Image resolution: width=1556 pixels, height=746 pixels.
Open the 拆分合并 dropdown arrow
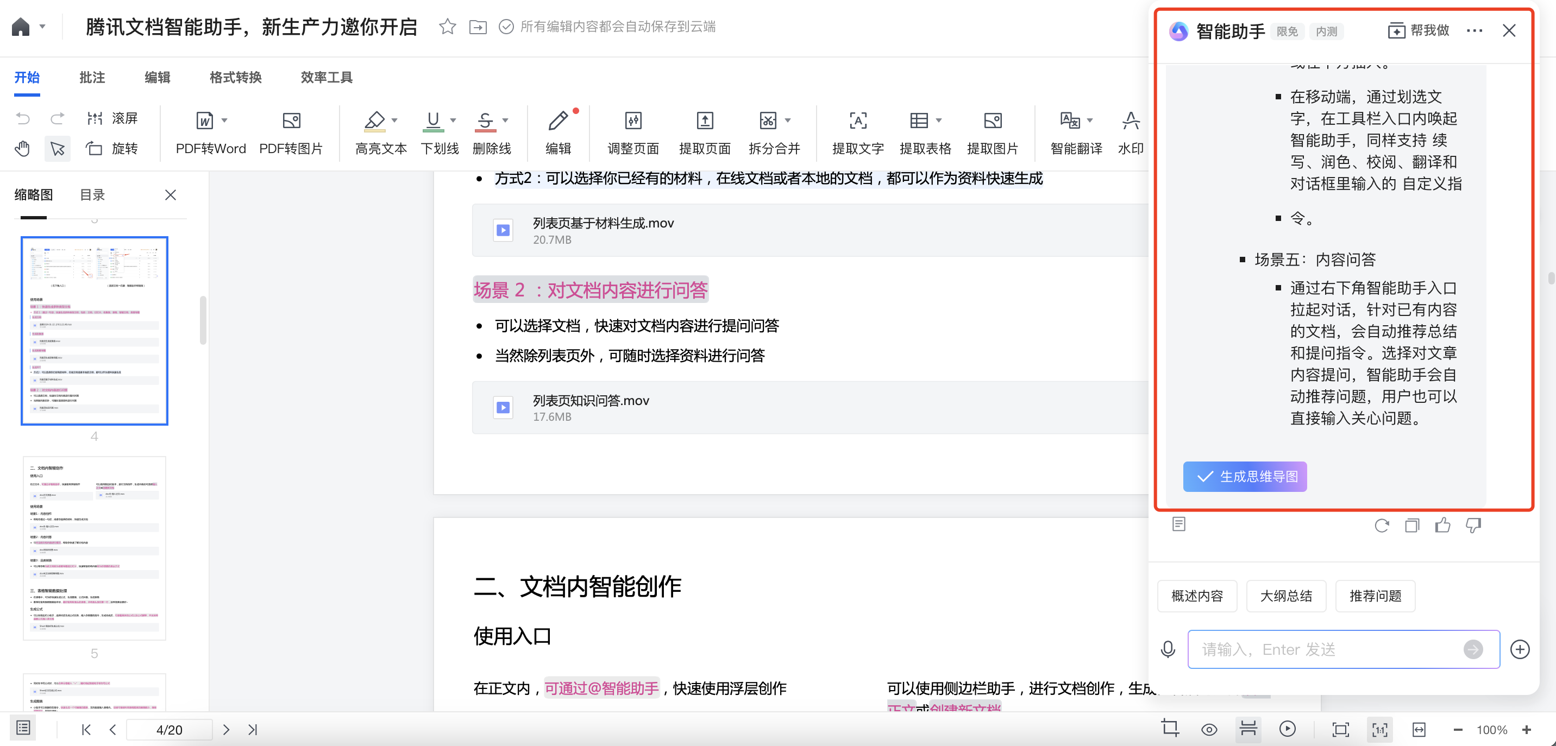point(788,120)
